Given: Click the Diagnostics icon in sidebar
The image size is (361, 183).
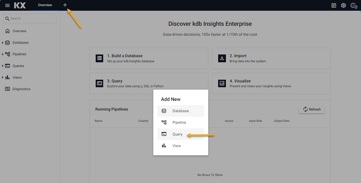Looking at the screenshot, I should pyautogui.click(x=8, y=89).
